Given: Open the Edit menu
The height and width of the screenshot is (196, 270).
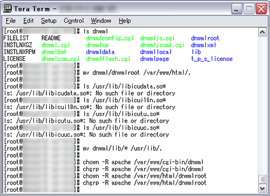Looking at the screenshot, I should click(28, 21).
